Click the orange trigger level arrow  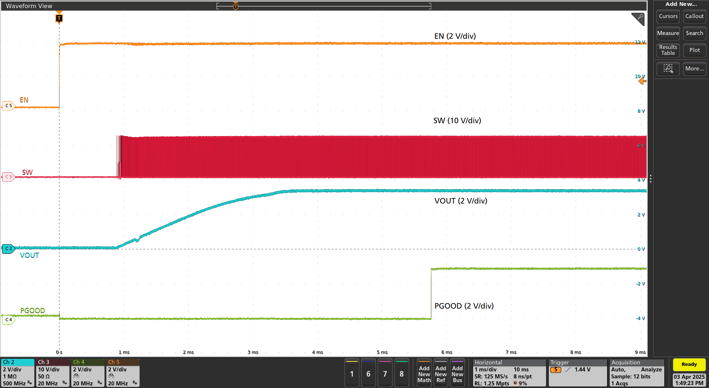point(643,81)
